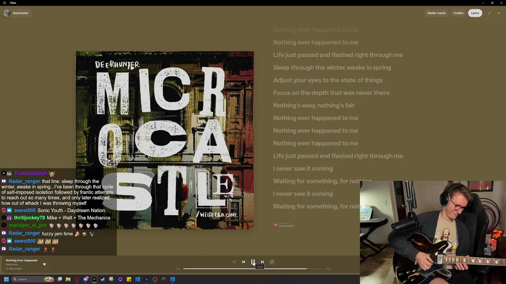This screenshot has height=284, width=506.
Task: Click the Musixmatch lyrics credit
Action: [x=284, y=225]
